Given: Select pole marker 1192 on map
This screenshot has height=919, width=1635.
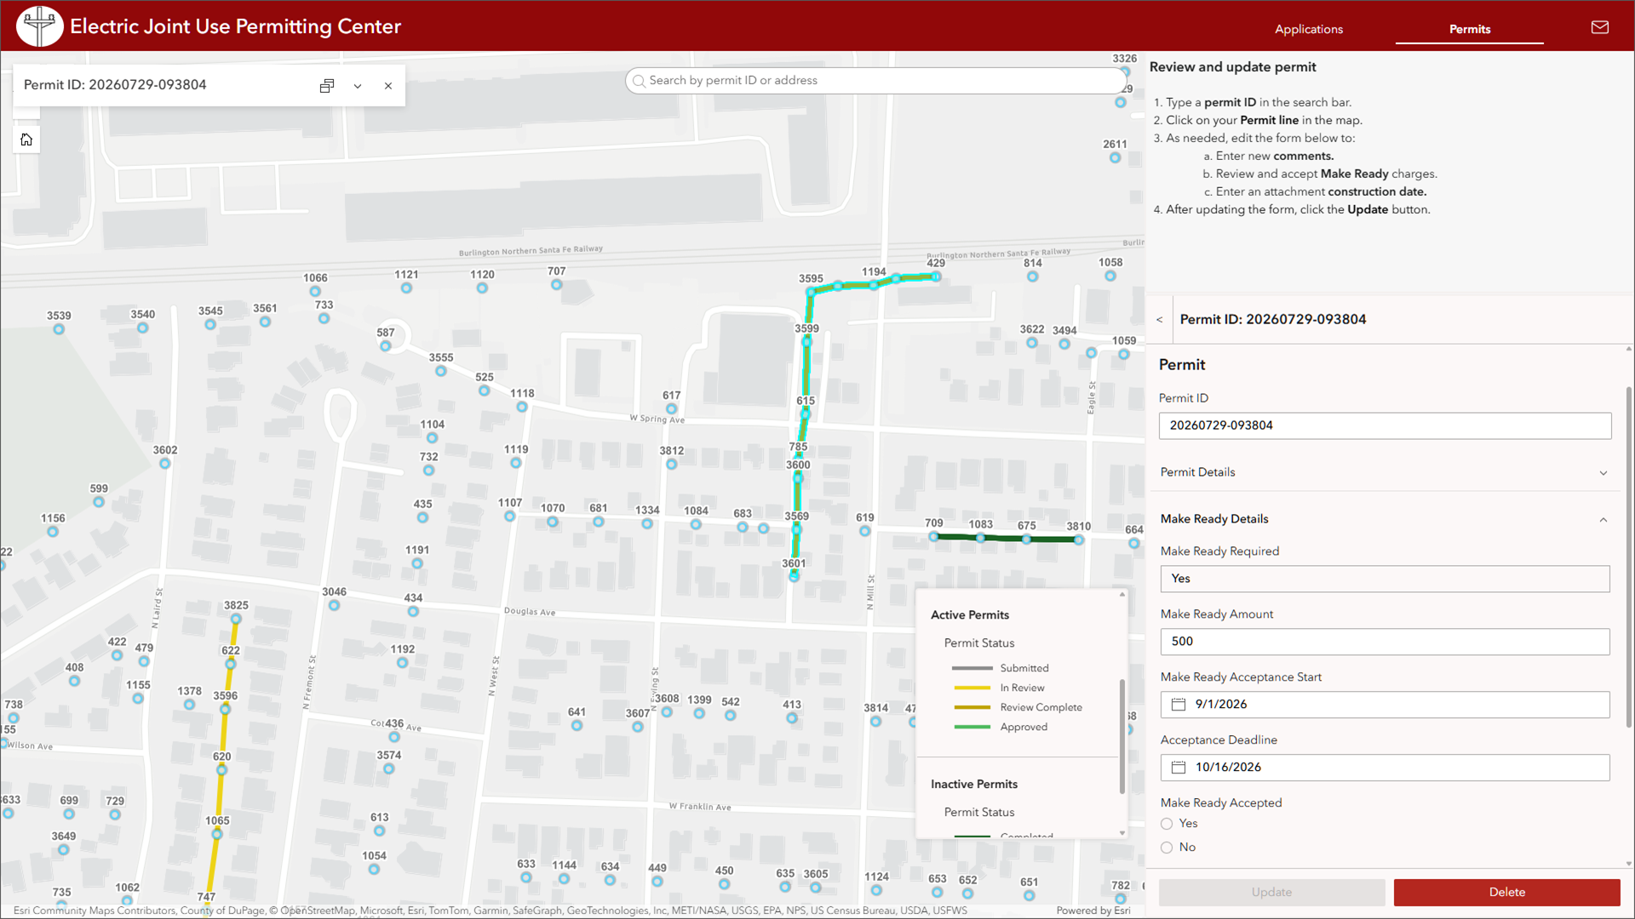Looking at the screenshot, I should [402, 663].
